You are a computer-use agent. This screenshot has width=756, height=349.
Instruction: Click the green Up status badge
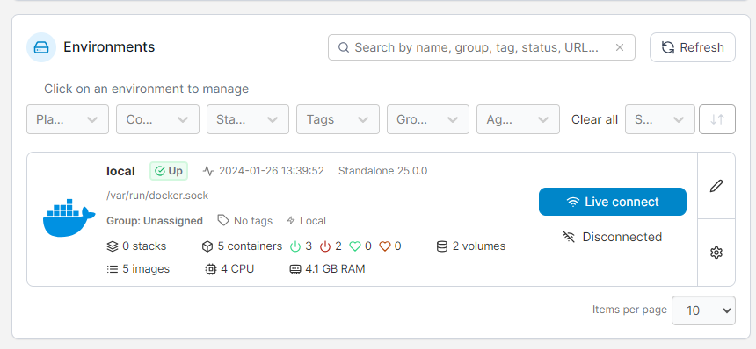(x=169, y=171)
